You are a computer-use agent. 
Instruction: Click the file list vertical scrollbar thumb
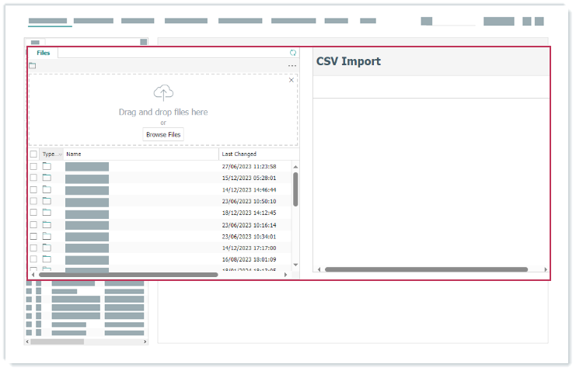[x=295, y=189]
